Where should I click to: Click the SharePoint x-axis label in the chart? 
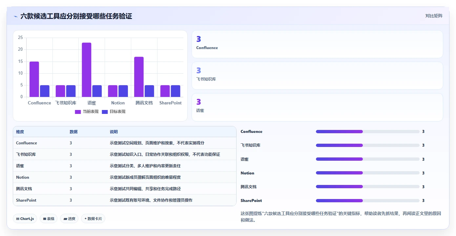(x=170, y=103)
